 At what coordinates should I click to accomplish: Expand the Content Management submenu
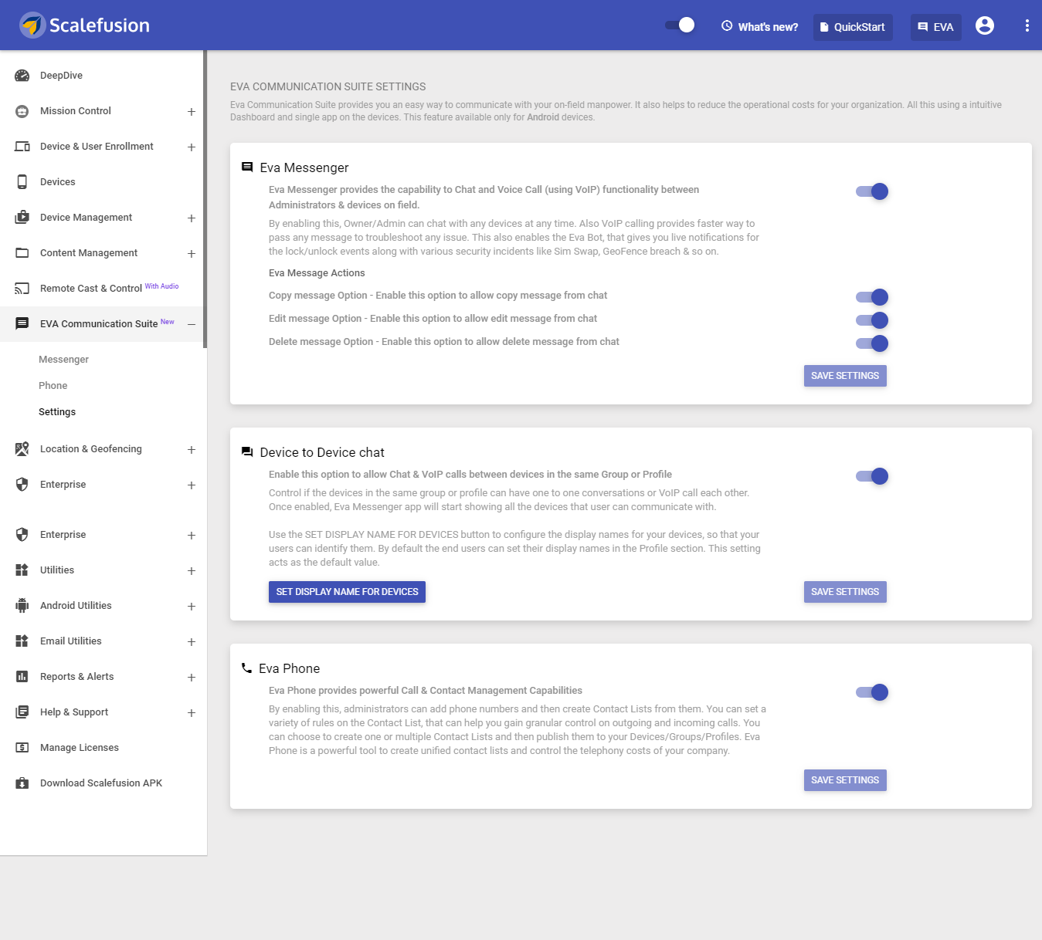192,254
